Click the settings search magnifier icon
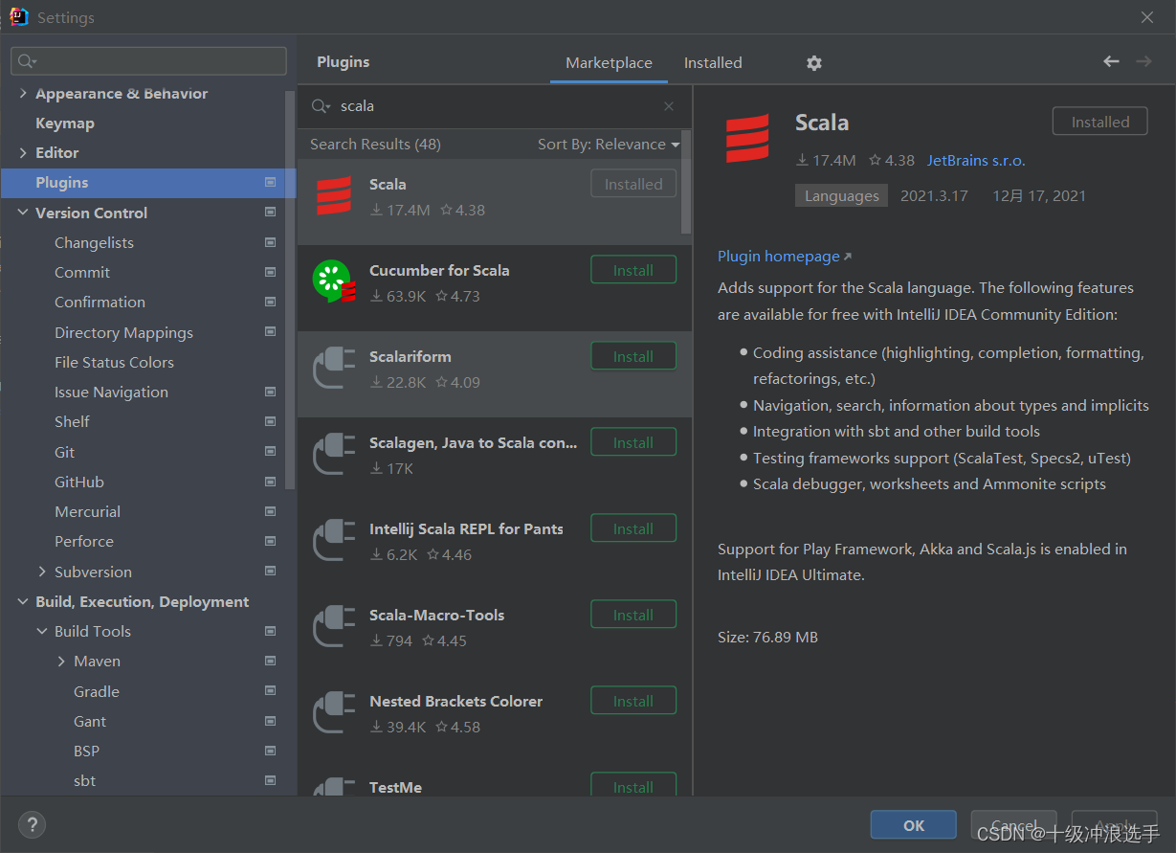The height and width of the screenshot is (853, 1176). click(27, 61)
